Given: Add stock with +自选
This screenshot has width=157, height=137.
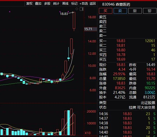Looking at the screenshot, I should tap(84, 4).
